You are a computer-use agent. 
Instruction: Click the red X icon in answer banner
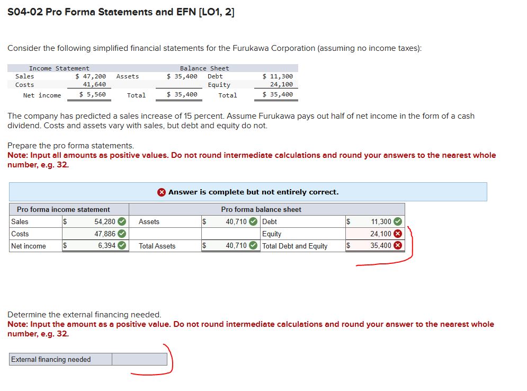[162, 192]
